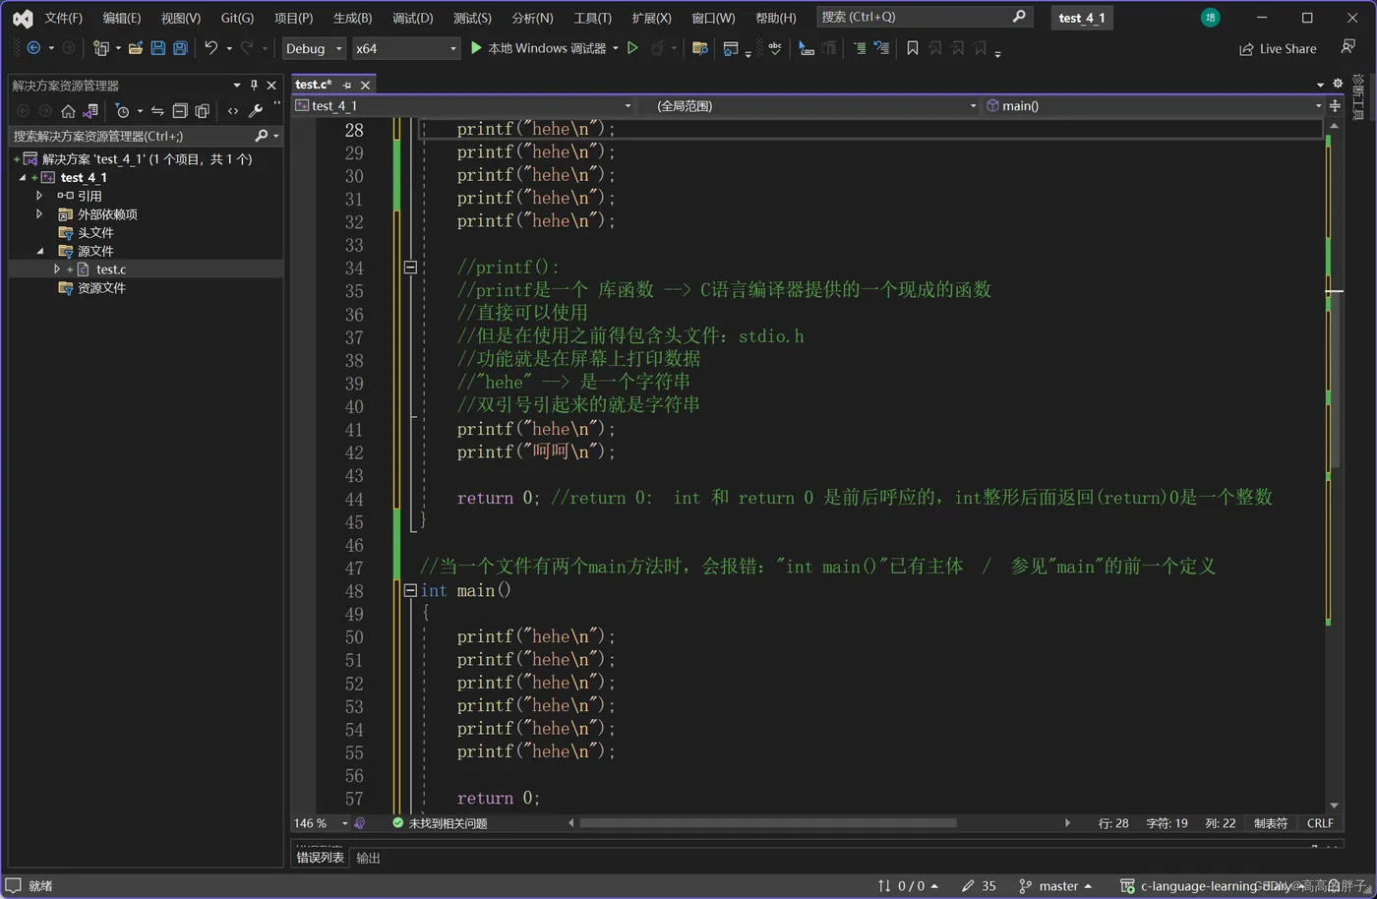Click the pending changes filter clock icon

[x=122, y=111]
